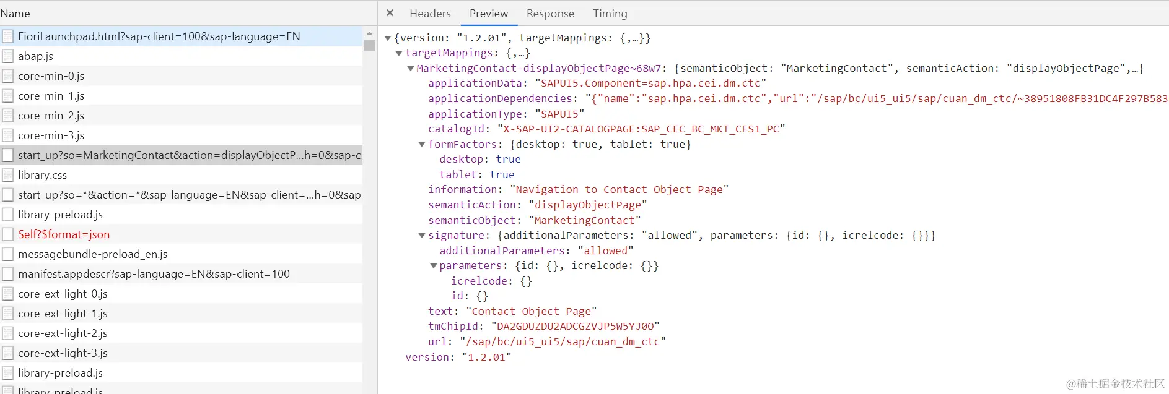Select the start_up?so=*&action=* request
This screenshot has width=1169, height=394.
coord(181,195)
